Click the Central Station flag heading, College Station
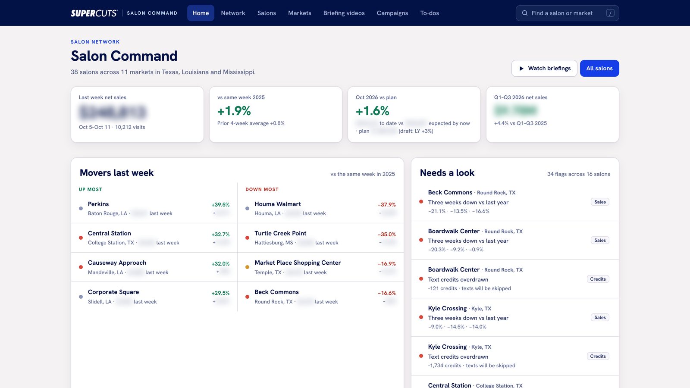The width and height of the screenshot is (690, 388). 475,385
